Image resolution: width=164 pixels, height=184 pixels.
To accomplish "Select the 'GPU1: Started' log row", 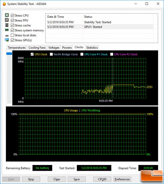I will tap(99, 27).
